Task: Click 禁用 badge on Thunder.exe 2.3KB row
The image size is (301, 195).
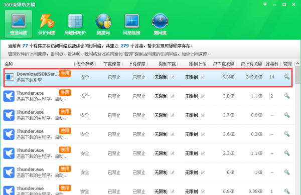Action: [x=65, y=150]
